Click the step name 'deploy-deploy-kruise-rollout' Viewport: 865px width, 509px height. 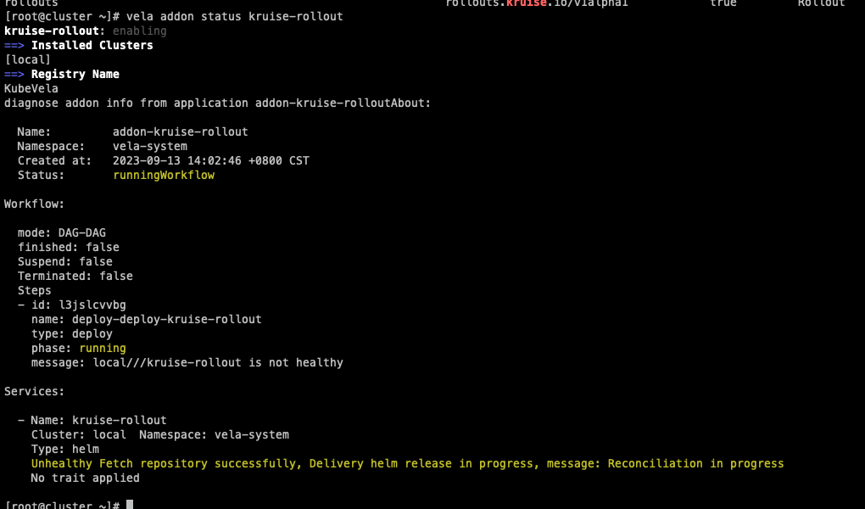pyautogui.click(x=166, y=320)
